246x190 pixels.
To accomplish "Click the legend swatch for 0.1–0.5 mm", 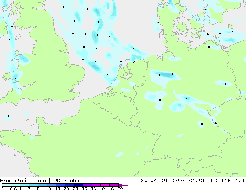I will (7, 185).
